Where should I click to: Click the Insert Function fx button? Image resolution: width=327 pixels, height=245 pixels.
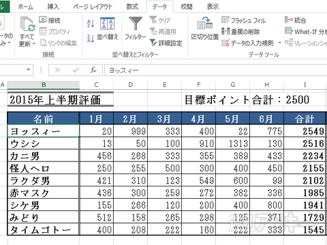tap(93, 70)
